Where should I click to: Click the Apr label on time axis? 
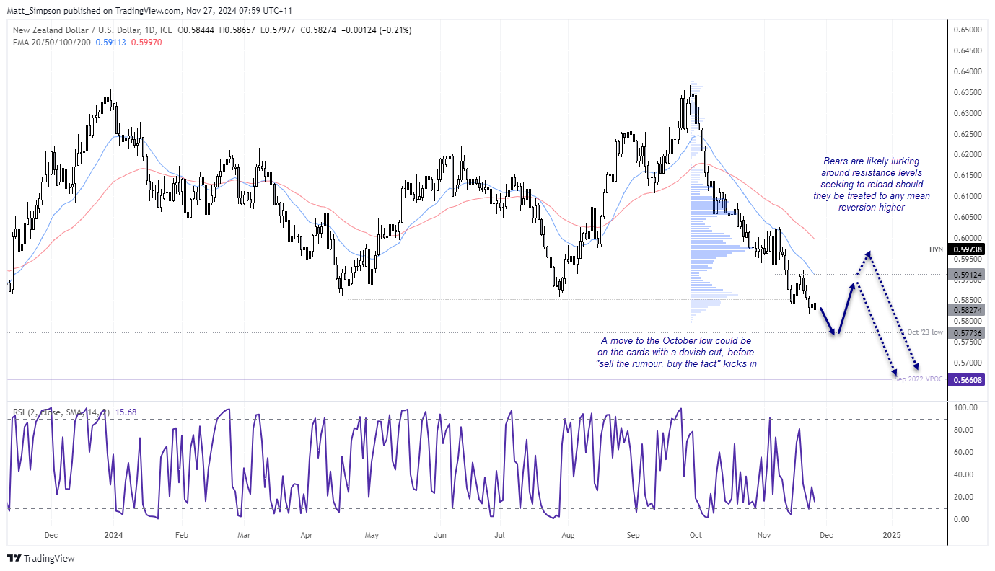pyautogui.click(x=307, y=536)
